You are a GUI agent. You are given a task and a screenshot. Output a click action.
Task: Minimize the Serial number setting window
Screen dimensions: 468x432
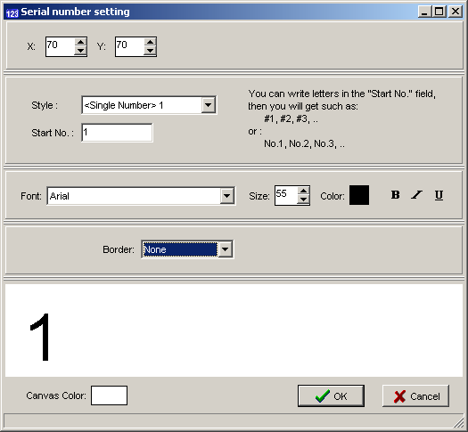tap(424, 12)
